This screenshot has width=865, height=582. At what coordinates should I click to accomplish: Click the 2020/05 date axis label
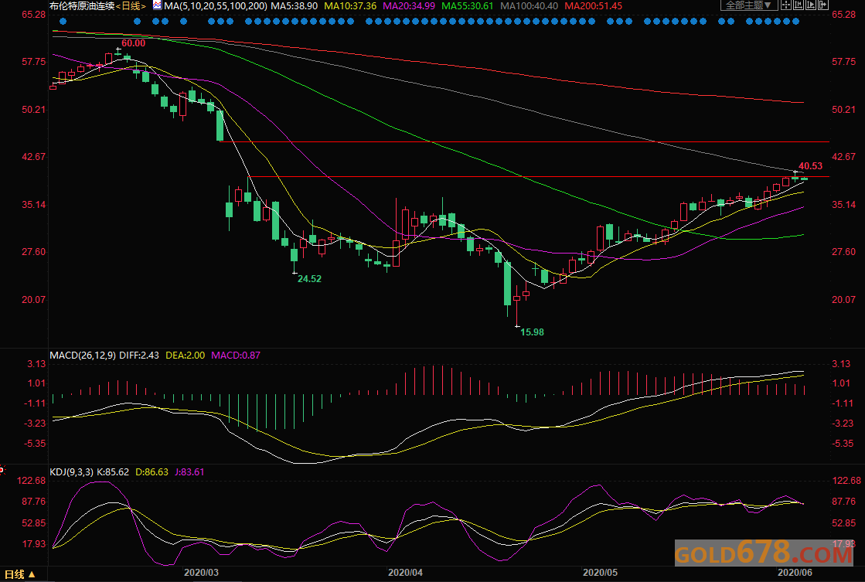[x=600, y=573]
